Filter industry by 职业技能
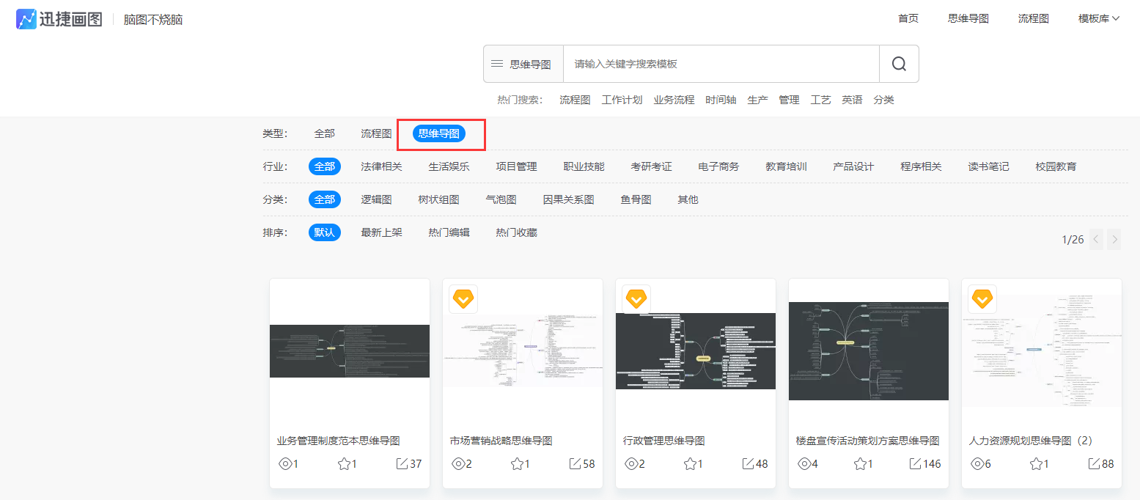The height and width of the screenshot is (500, 1140). pos(584,166)
